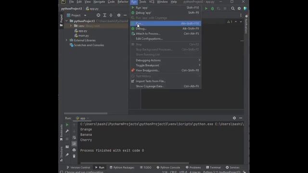The height and width of the screenshot is (173, 308).
Task: Click wrench icon in Run panel
Action: tap(67, 131)
